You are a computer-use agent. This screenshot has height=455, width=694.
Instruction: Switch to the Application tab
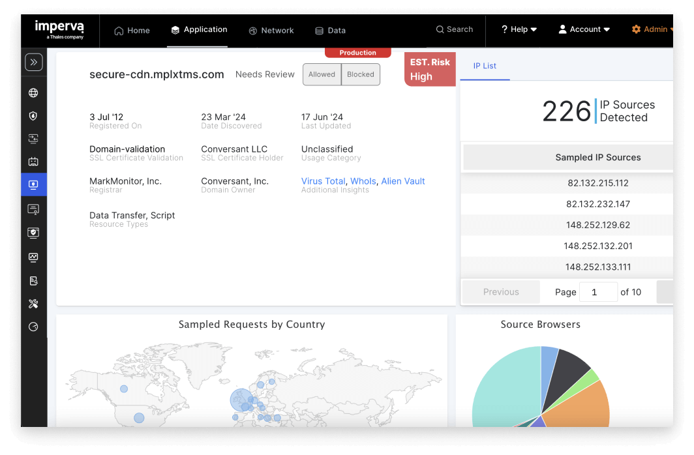(x=199, y=29)
